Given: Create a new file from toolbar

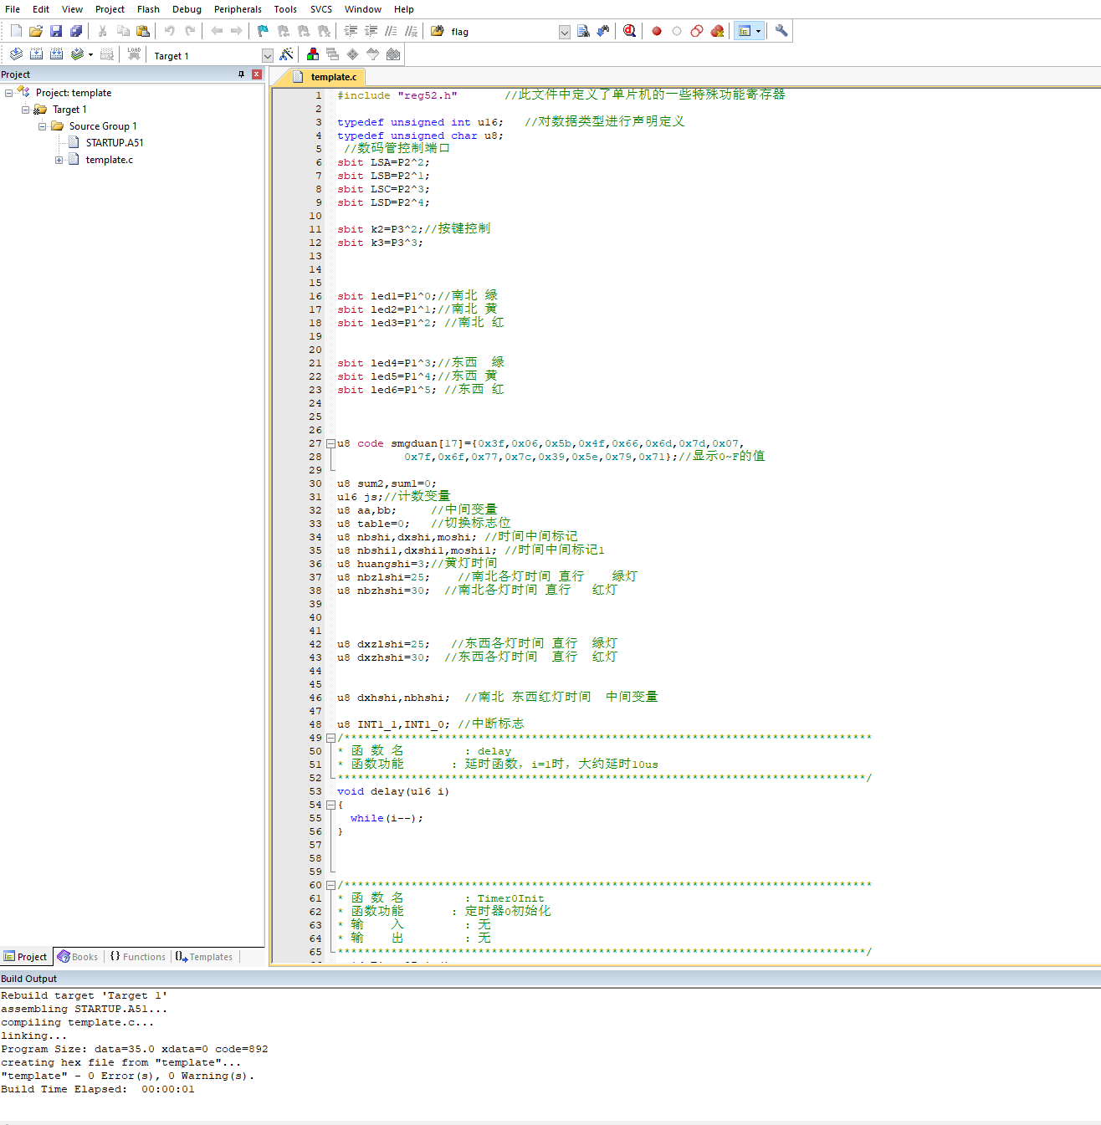Looking at the screenshot, I should click(16, 32).
